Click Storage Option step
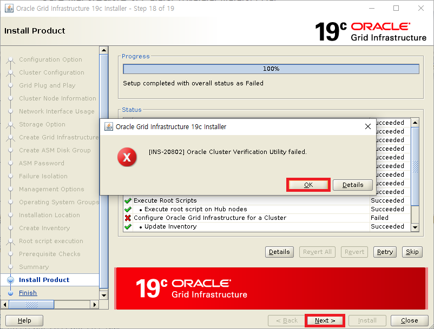The height and width of the screenshot is (329, 434). 42,125
